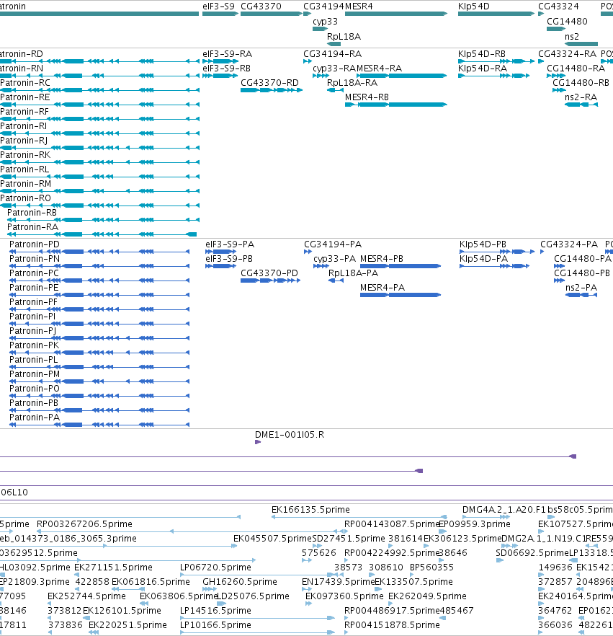The image size is (613, 636).
Task: Select protein Patronin-PN
Action: [x=35, y=259]
